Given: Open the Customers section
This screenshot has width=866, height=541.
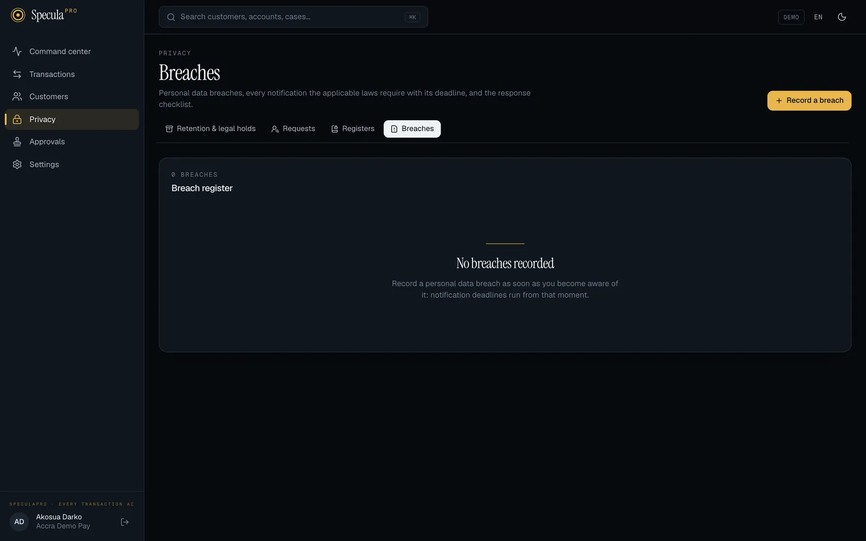Looking at the screenshot, I should pos(72,97).
